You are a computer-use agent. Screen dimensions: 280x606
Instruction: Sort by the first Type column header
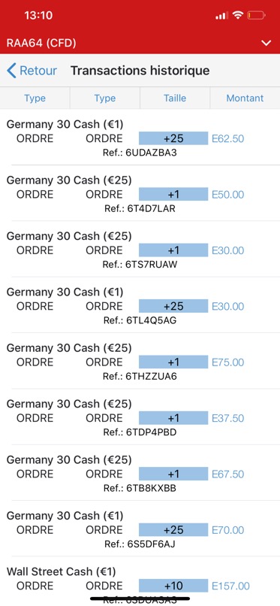(x=35, y=98)
